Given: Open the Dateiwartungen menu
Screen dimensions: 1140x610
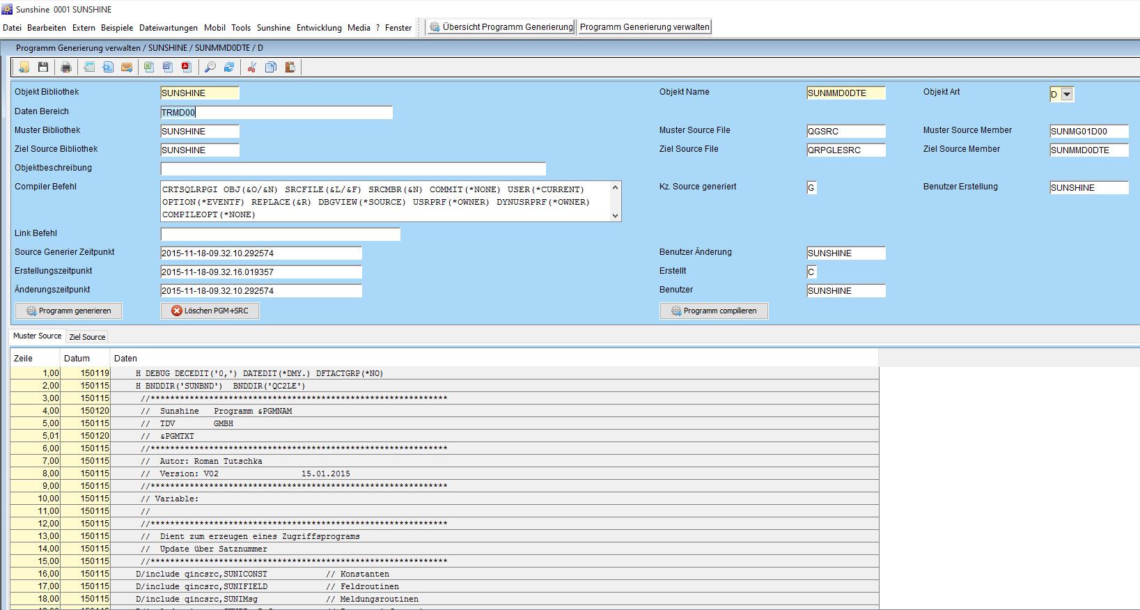Looking at the screenshot, I should click(x=169, y=28).
